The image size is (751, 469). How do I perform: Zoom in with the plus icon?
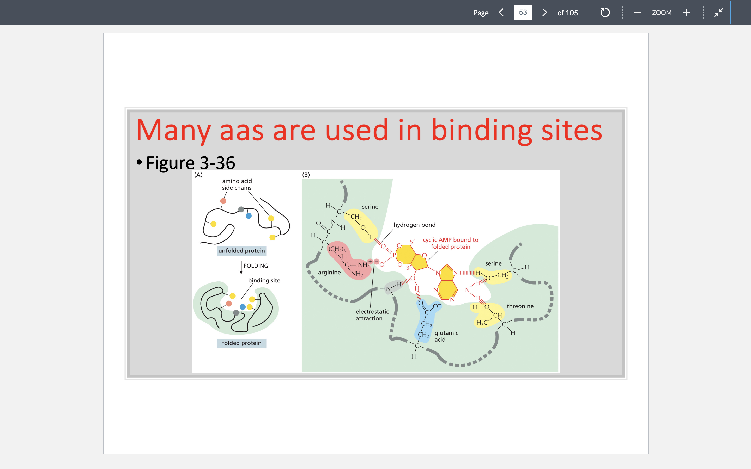[x=686, y=13]
